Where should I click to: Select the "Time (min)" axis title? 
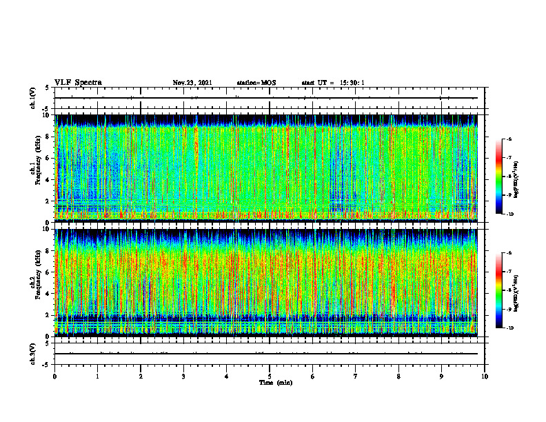click(x=276, y=383)
